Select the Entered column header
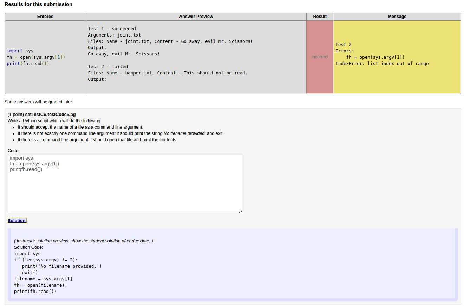The image size is (464, 307). pyautogui.click(x=45, y=16)
